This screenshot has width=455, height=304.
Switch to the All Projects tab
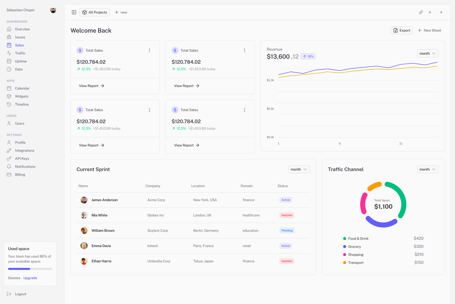[x=95, y=12]
